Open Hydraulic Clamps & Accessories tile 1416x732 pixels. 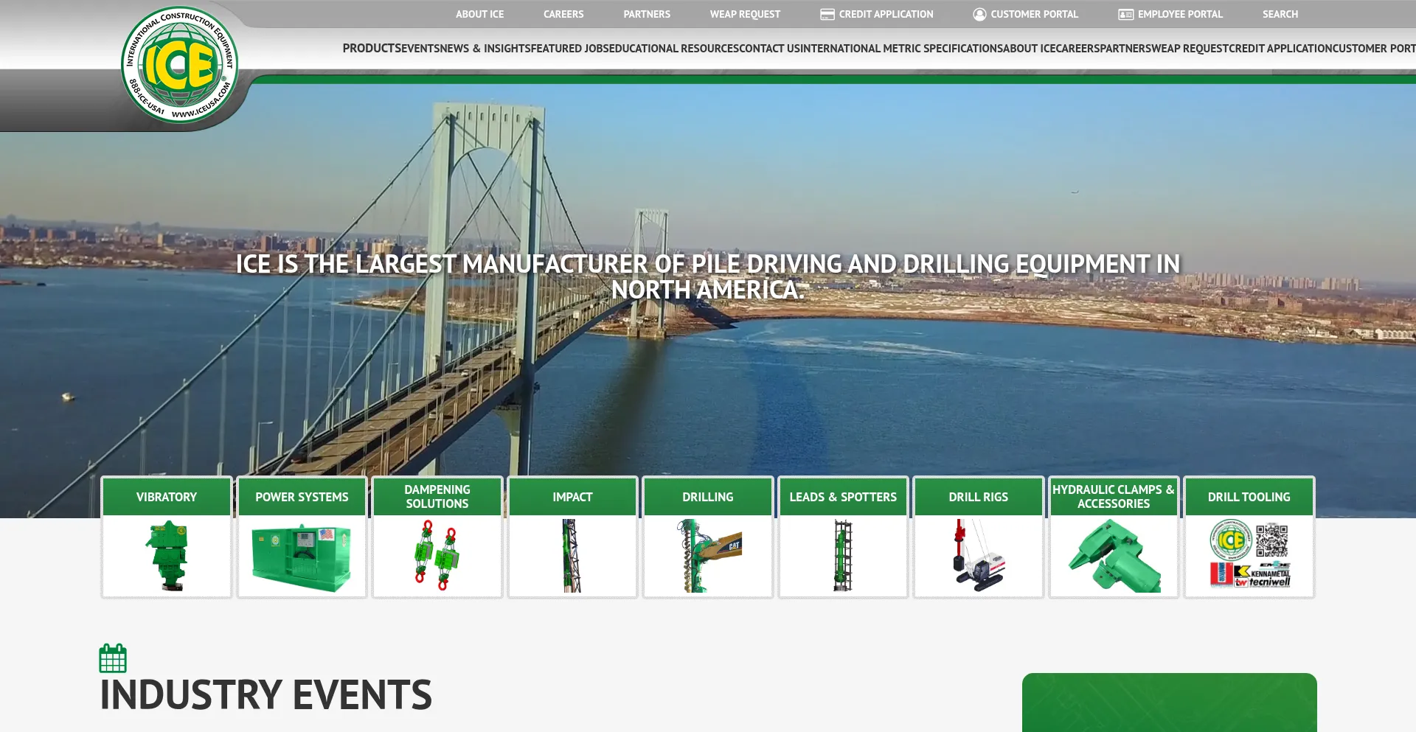pos(1114,537)
